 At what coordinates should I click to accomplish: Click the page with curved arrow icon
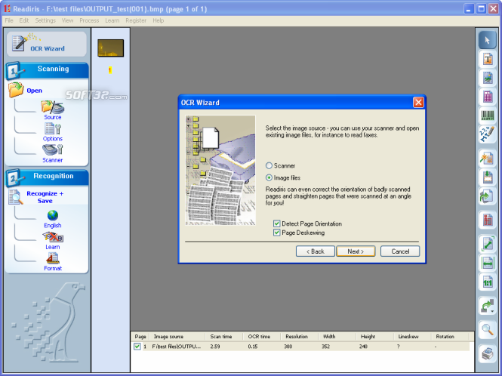point(487,196)
